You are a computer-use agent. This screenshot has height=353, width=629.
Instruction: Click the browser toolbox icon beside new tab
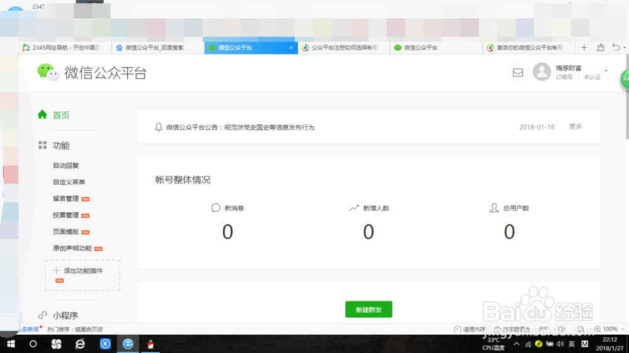601,48
